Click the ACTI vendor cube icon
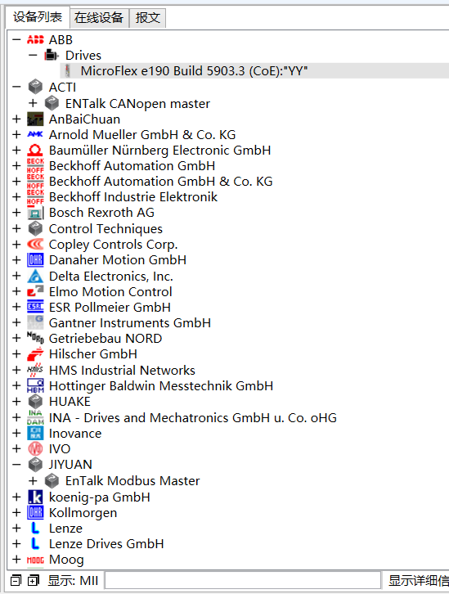This screenshot has height=594, width=449. point(35,87)
